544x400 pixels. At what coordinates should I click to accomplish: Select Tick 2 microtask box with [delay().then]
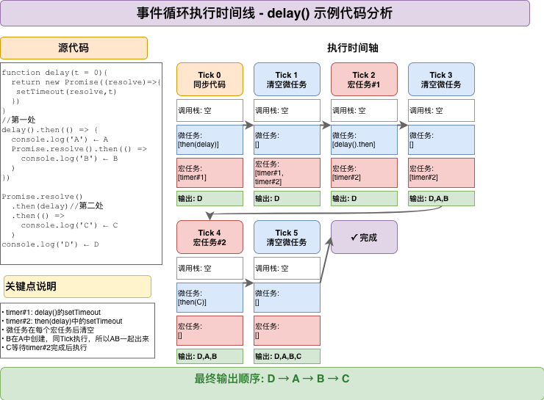[x=364, y=139]
